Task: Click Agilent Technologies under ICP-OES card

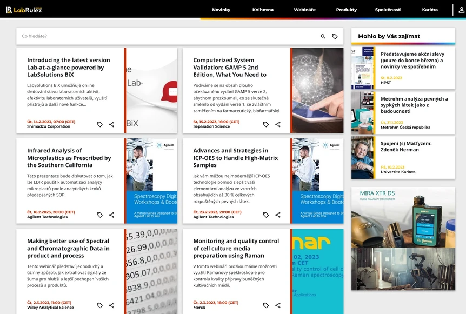Action: pos(214,217)
